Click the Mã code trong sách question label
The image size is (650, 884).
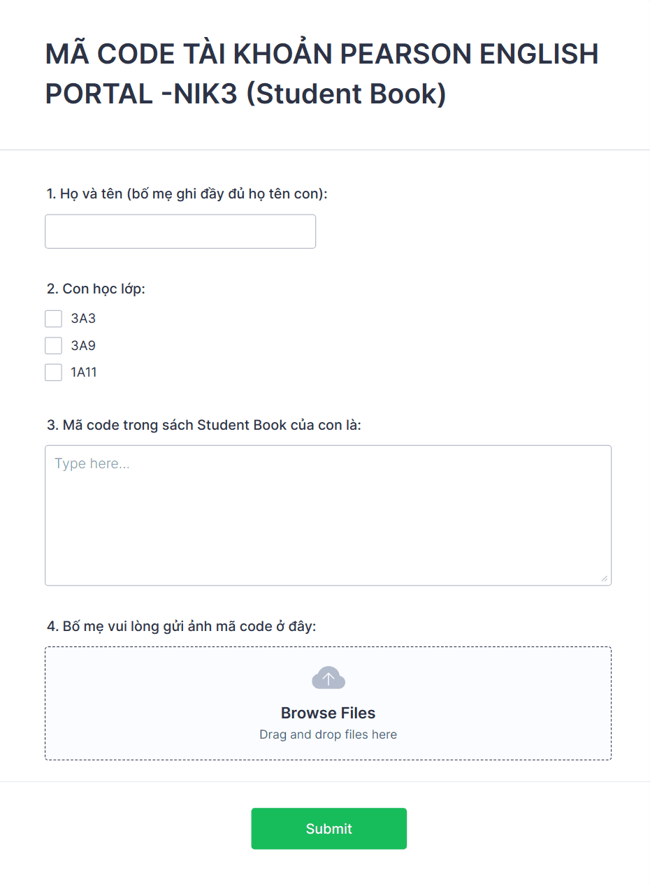203,424
